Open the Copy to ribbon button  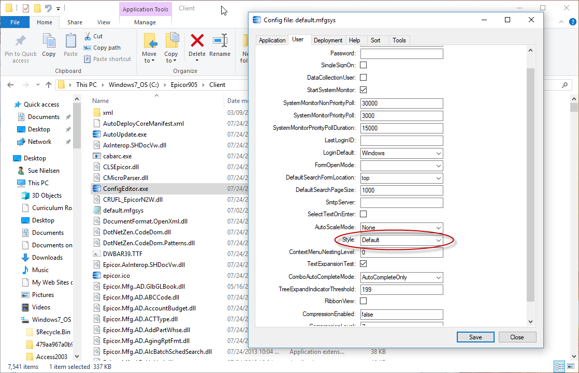point(171,48)
